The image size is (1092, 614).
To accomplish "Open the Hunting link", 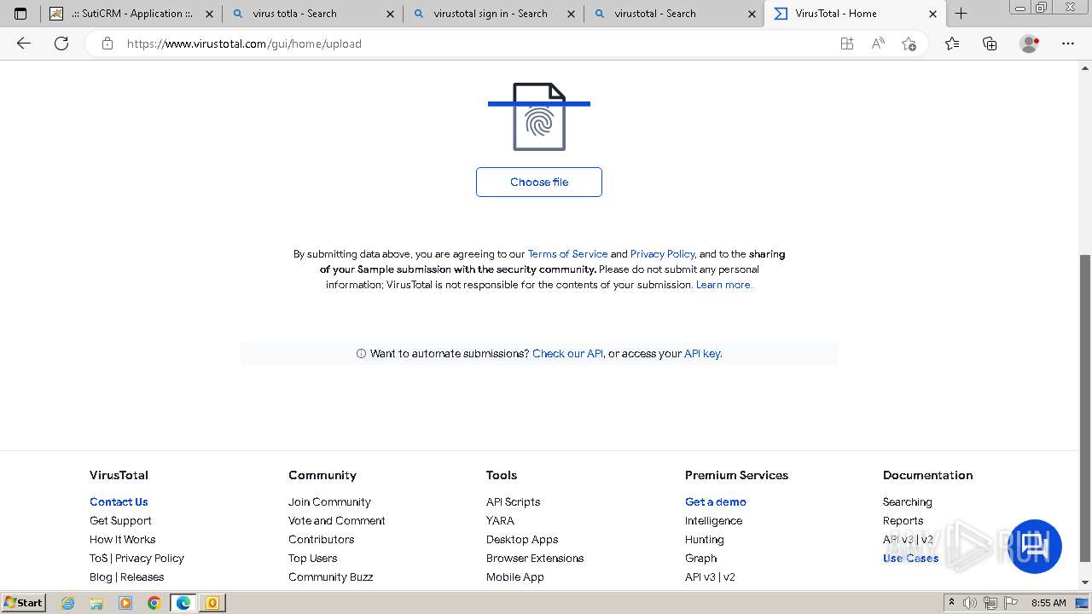I will click(x=704, y=540).
